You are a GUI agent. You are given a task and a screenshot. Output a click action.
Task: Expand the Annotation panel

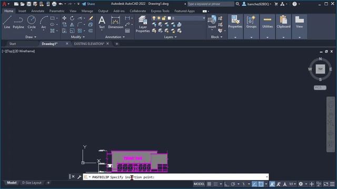115,37
